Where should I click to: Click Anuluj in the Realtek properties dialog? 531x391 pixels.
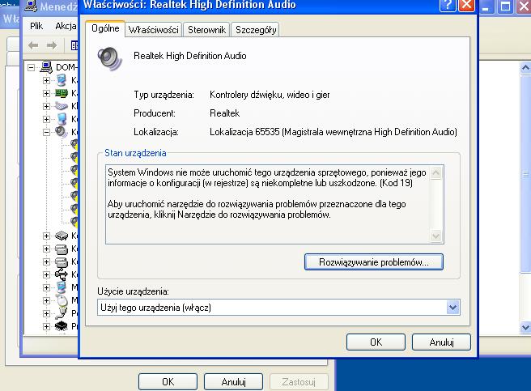[x=441, y=342]
